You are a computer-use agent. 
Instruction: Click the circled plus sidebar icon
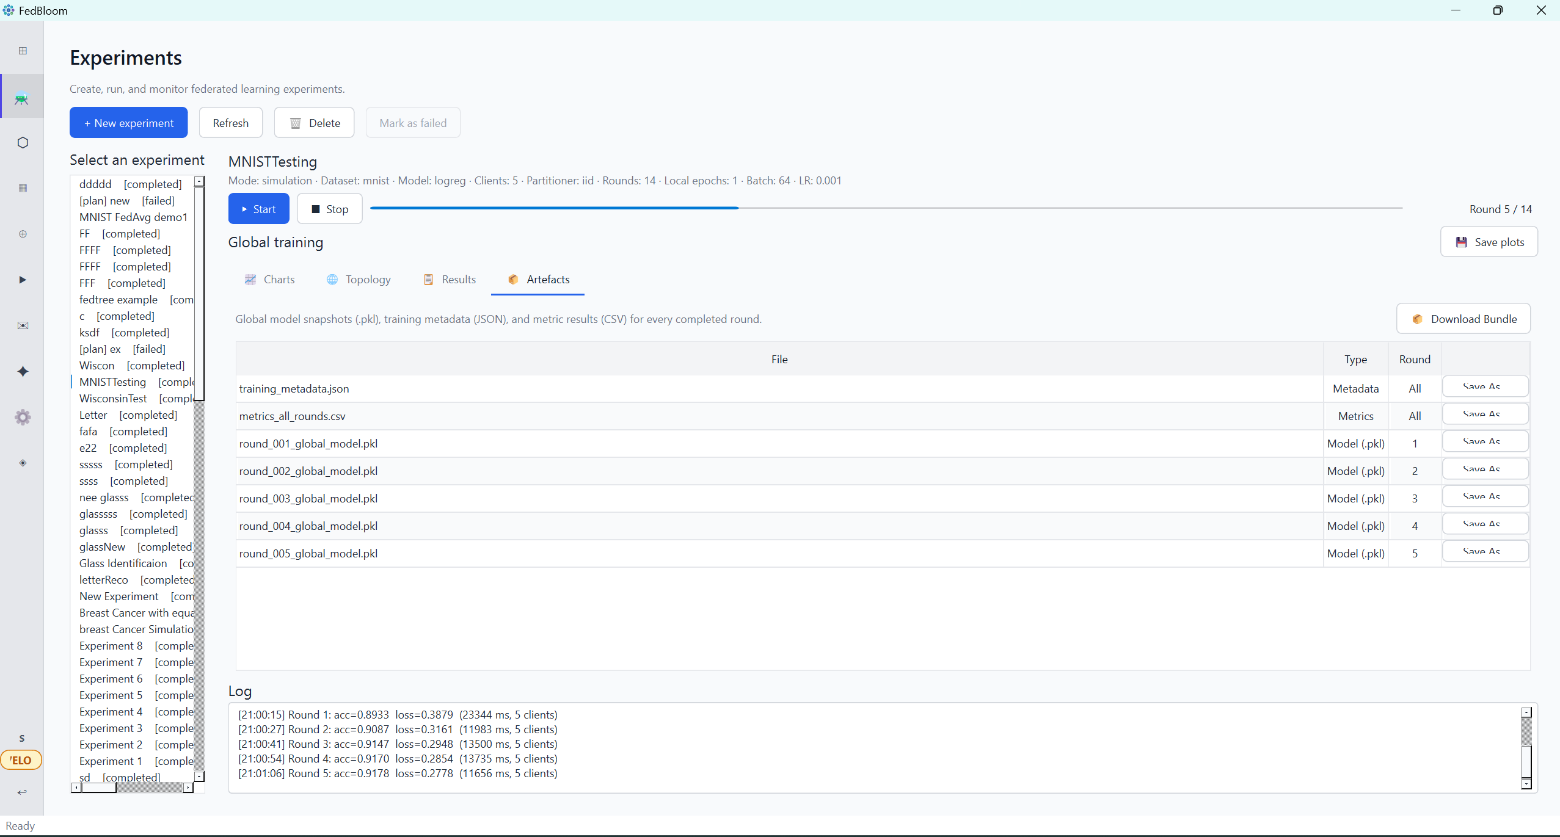(x=23, y=234)
